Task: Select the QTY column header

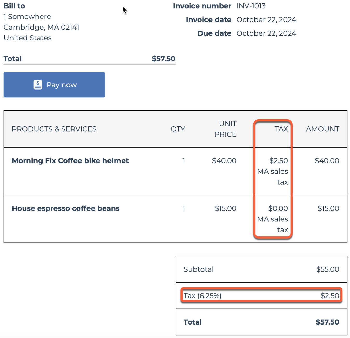Action: [178, 129]
